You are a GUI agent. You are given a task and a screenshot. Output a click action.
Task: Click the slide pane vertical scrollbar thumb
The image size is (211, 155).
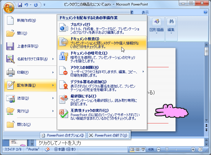[206, 51]
